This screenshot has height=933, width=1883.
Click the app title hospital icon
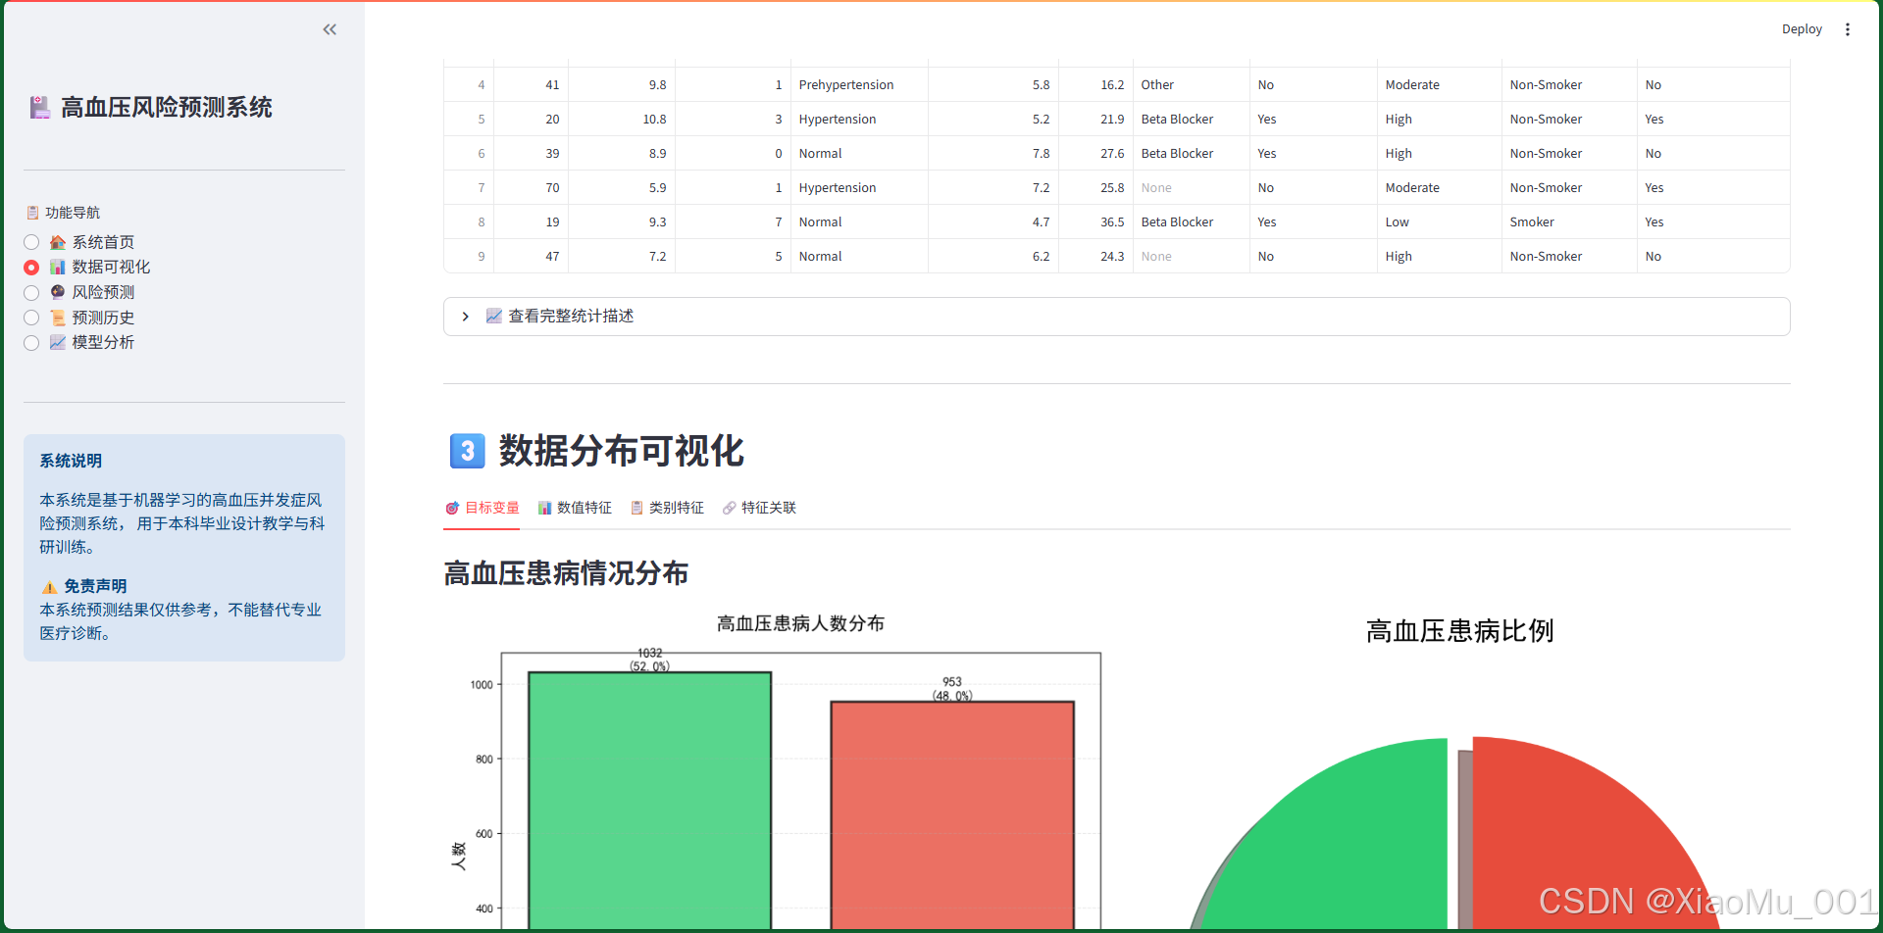39,108
